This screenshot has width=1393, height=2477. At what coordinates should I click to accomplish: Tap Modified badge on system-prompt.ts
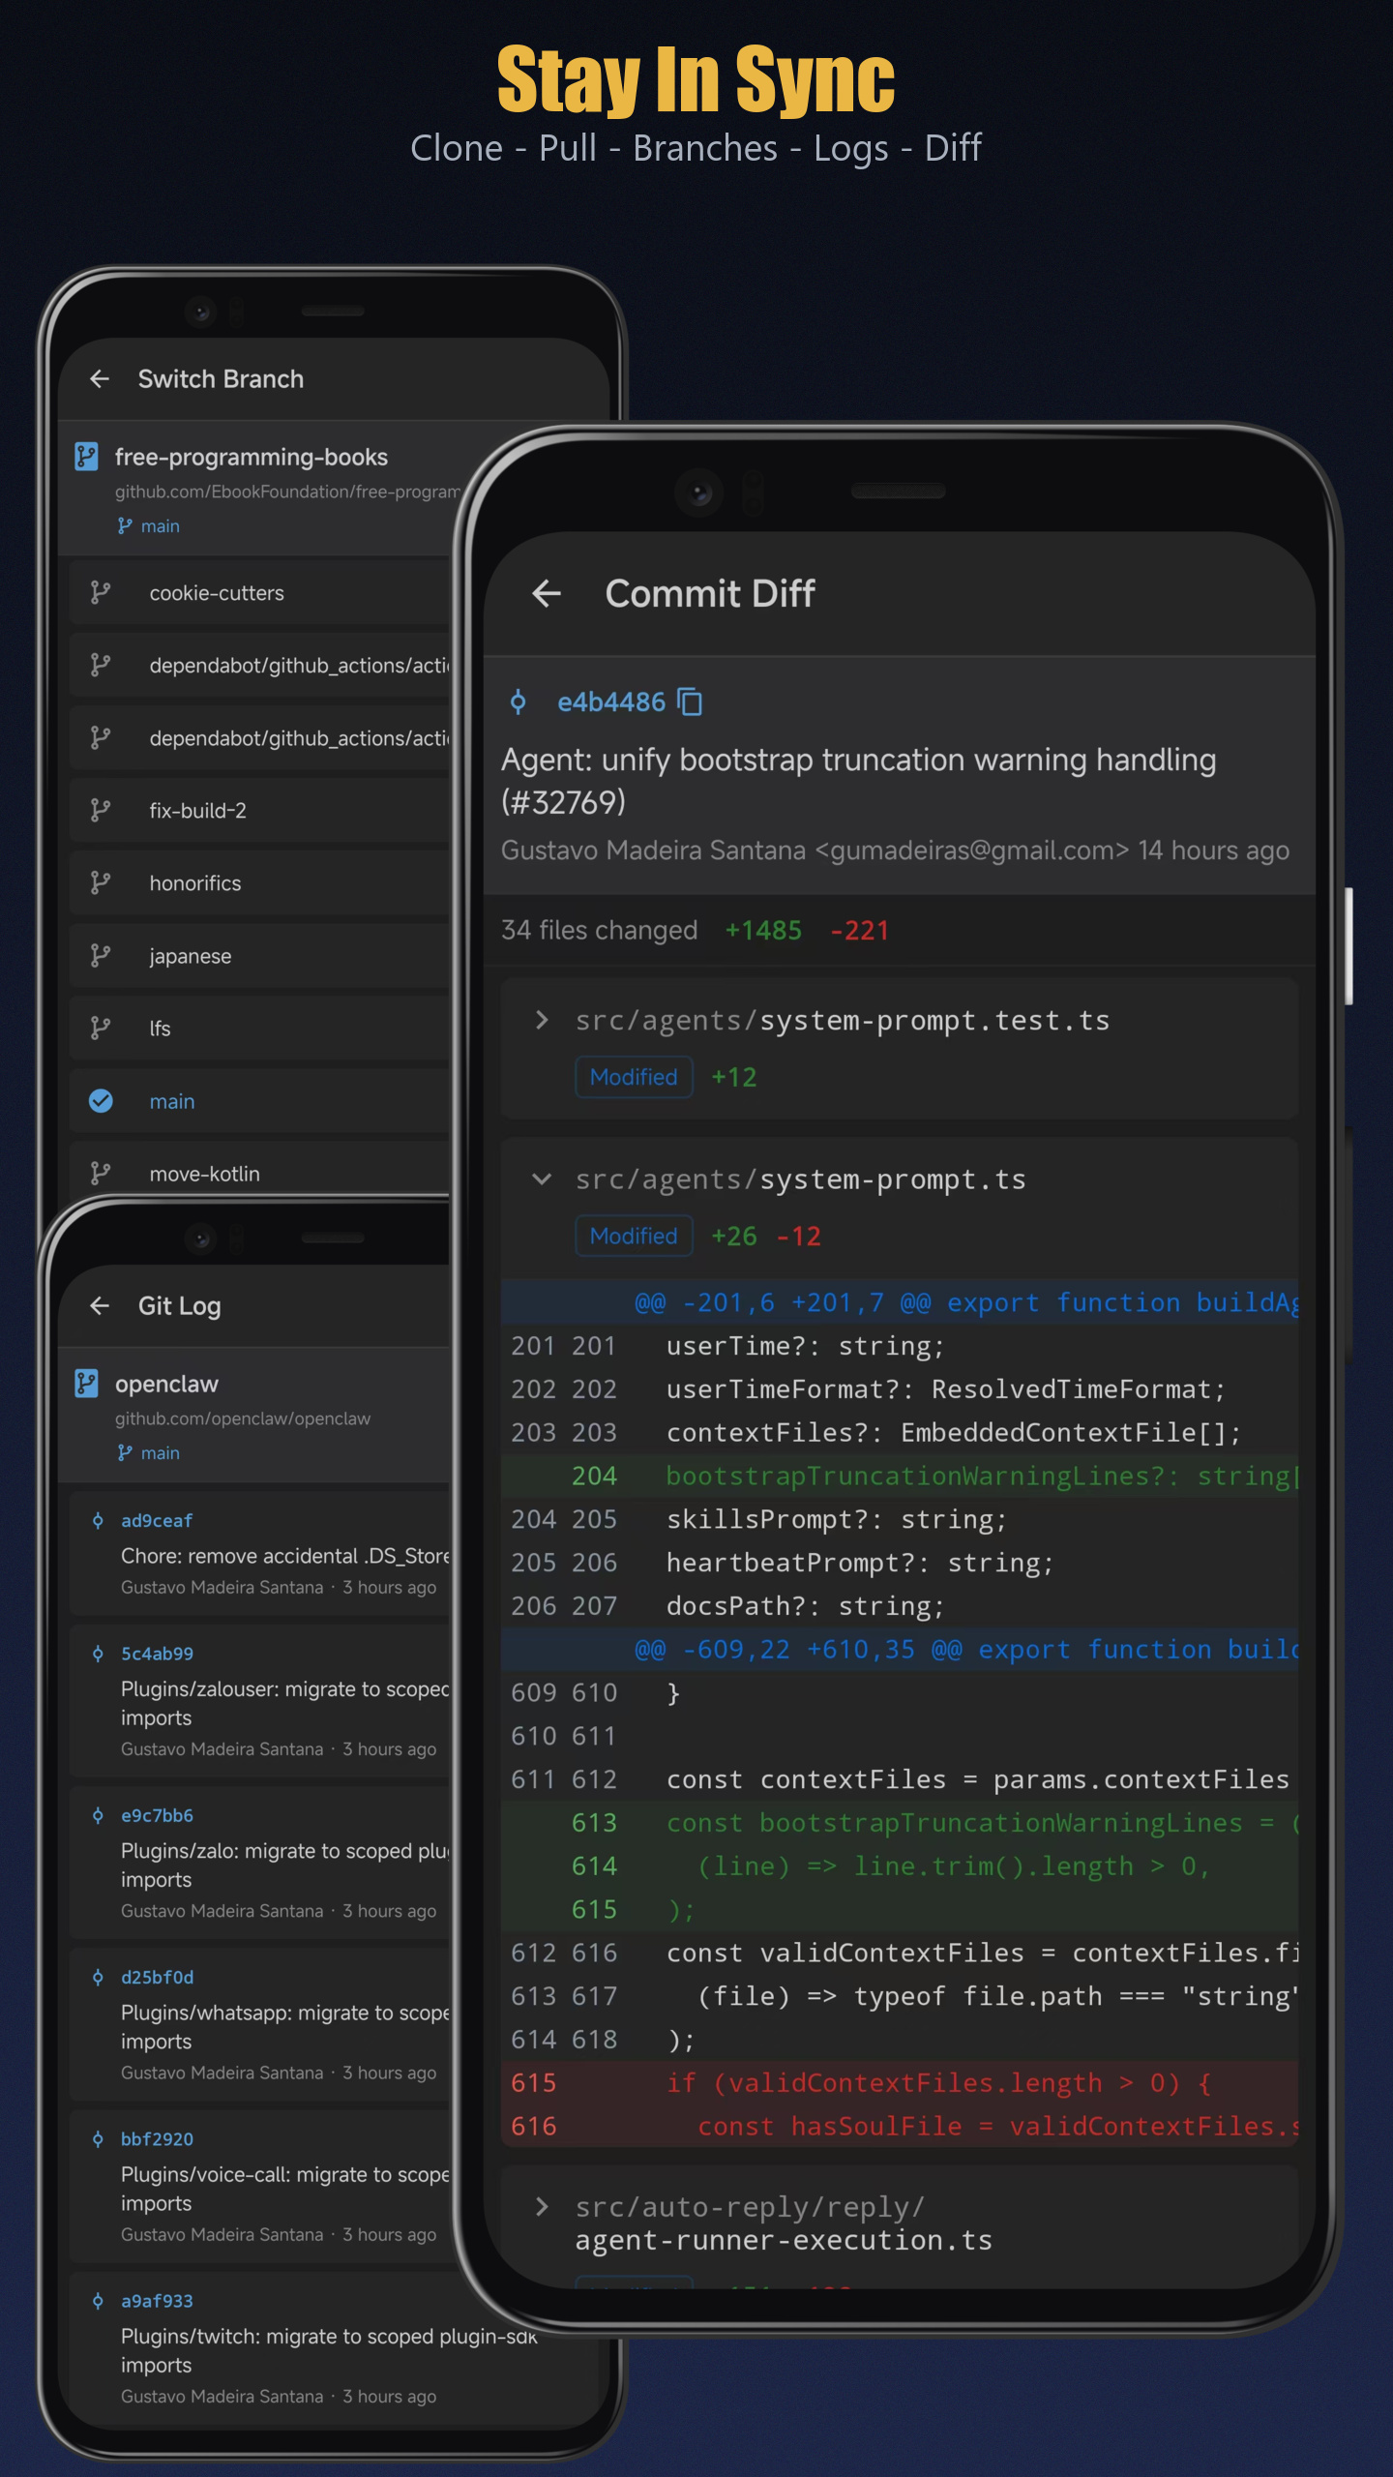(x=634, y=1236)
